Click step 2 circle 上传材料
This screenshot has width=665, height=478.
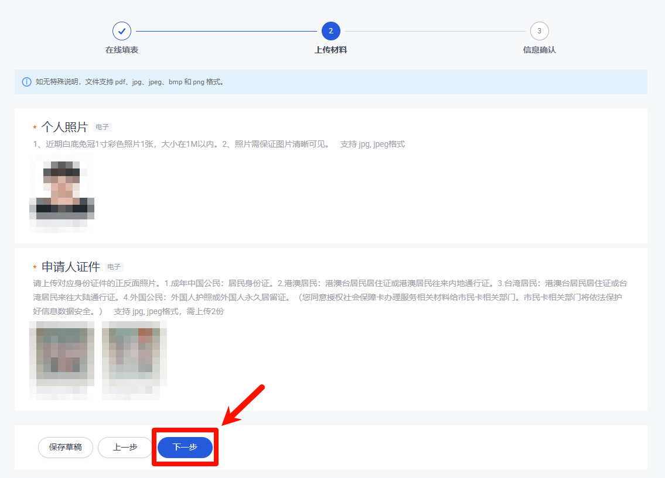[331, 31]
